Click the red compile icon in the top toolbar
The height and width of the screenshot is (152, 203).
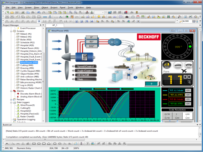tap(126, 12)
